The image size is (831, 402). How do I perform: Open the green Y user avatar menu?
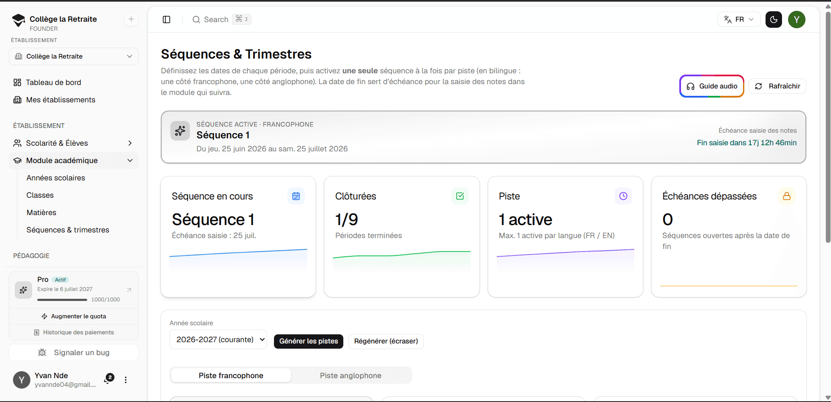797,20
